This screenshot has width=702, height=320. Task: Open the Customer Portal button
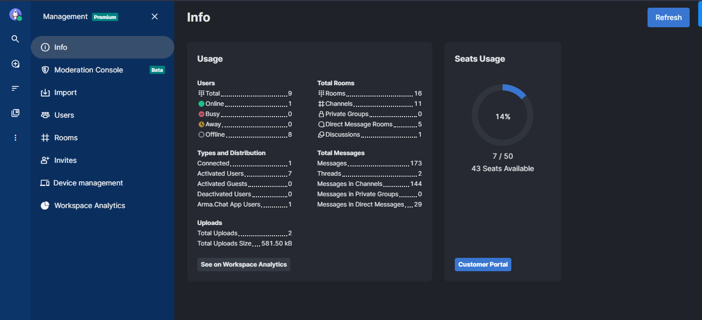pos(483,265)
